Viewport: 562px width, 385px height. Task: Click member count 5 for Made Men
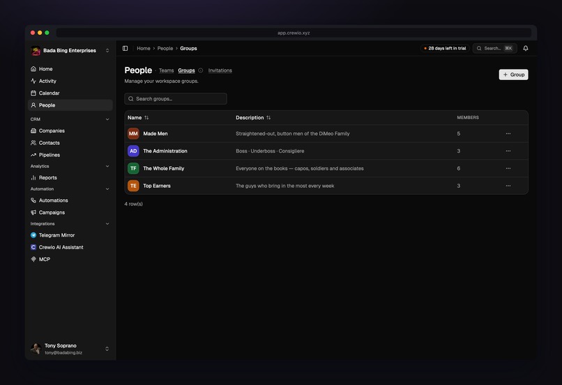pyautogui.click(x=458, y=134)
